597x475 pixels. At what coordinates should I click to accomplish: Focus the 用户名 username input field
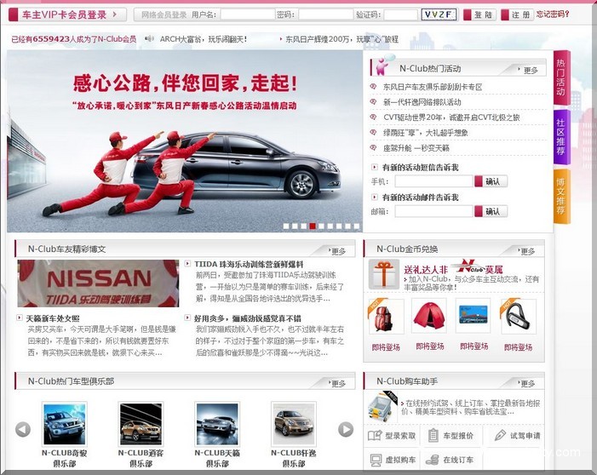[248, 14]
